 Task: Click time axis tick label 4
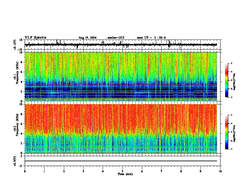(103, 171)
